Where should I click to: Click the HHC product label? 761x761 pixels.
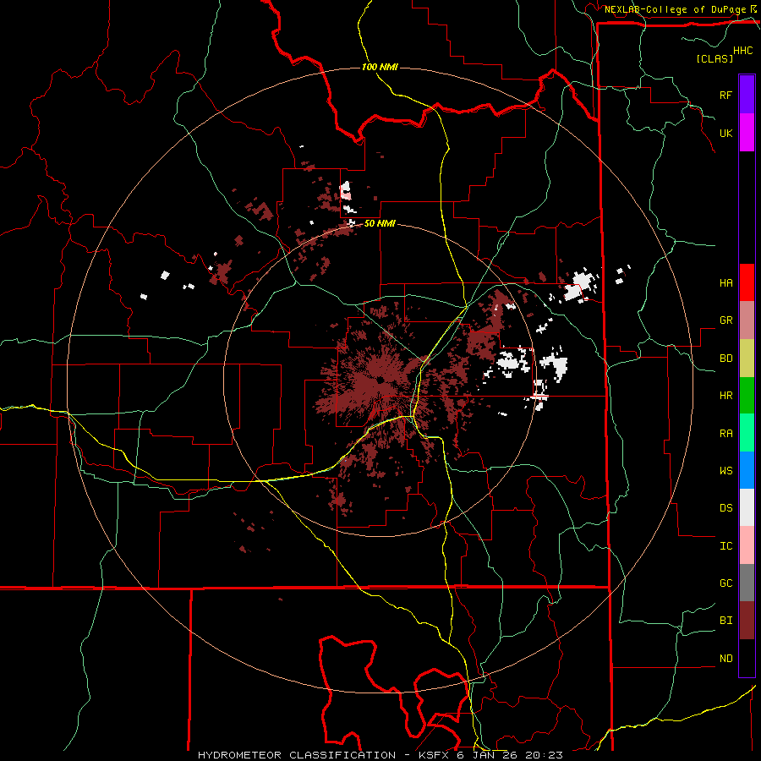tap(742, 51)
